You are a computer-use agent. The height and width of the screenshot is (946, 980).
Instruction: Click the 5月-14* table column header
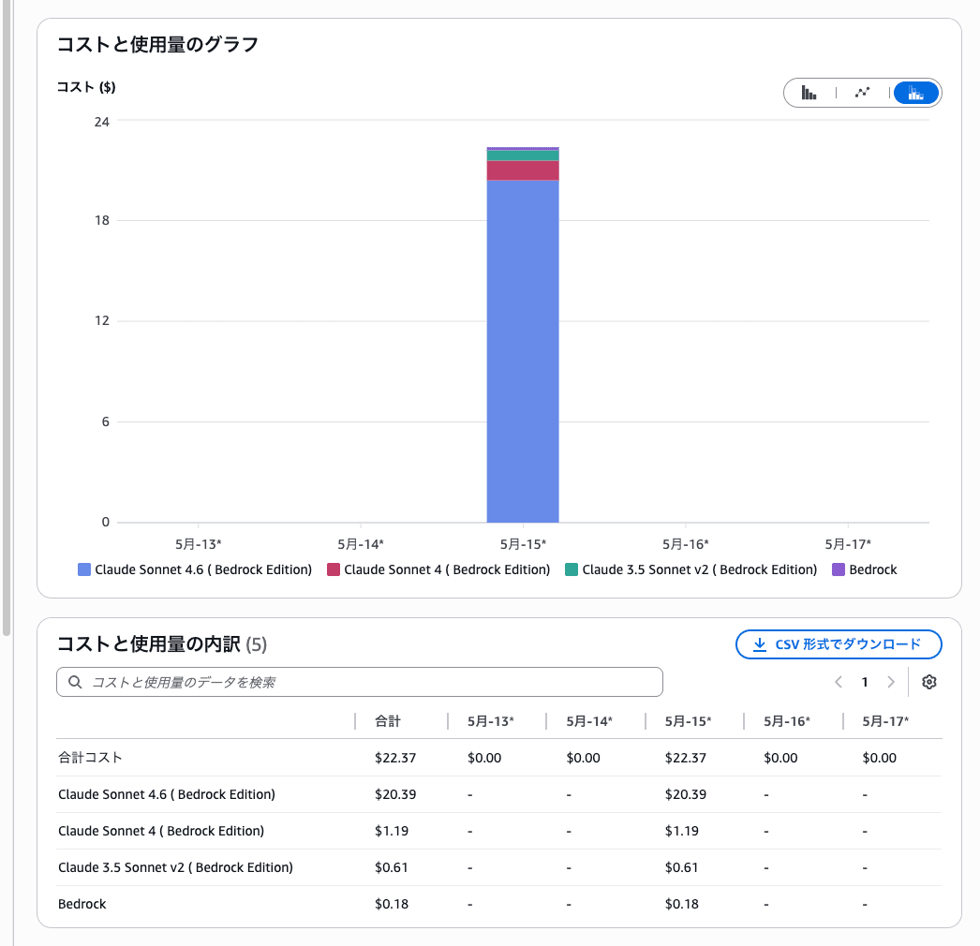[x=589, y=721]
